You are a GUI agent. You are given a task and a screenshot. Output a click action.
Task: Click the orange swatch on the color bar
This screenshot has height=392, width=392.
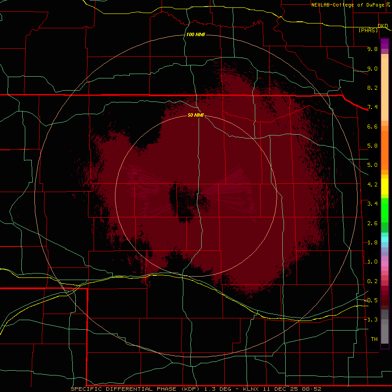point(385,150)
